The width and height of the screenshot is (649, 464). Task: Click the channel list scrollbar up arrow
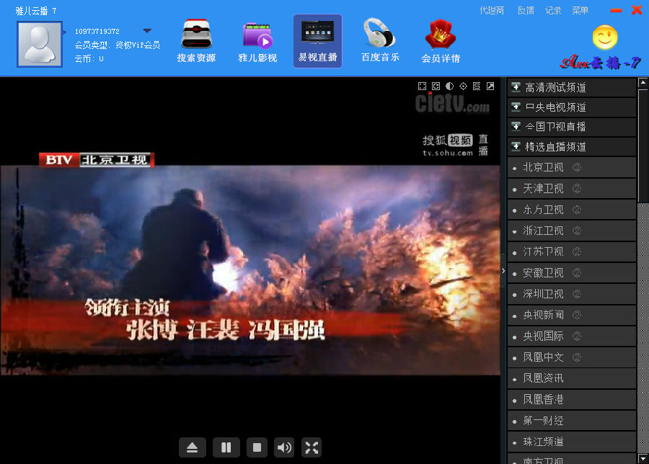(643, 82)
